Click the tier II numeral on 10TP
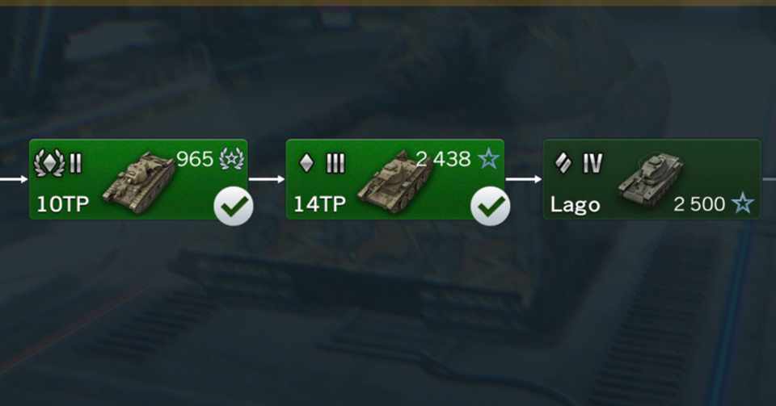The height and width of the screenshot is (406, 776). 76,163
